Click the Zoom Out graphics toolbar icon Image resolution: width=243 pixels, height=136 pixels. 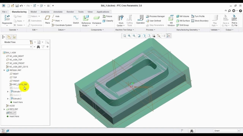click(x=134, y=36)
